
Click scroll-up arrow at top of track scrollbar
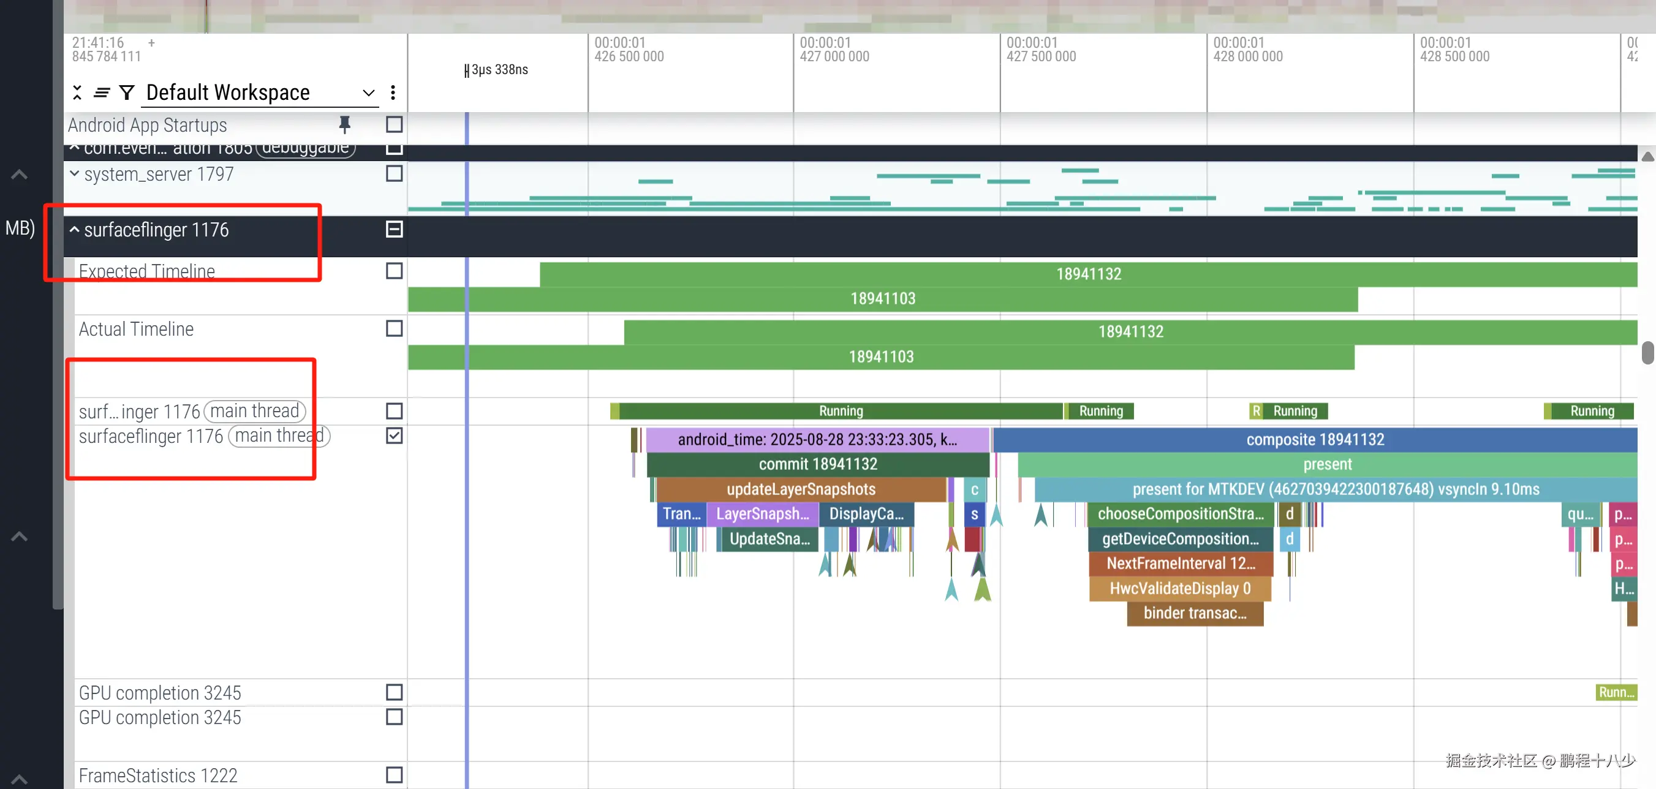pyautogui.click(x=1647, y=156)
